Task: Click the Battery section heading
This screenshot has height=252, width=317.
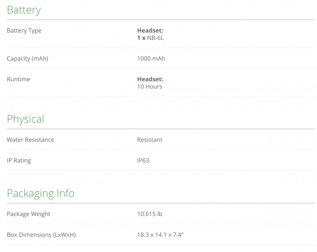Action: [x=24, y=10]
